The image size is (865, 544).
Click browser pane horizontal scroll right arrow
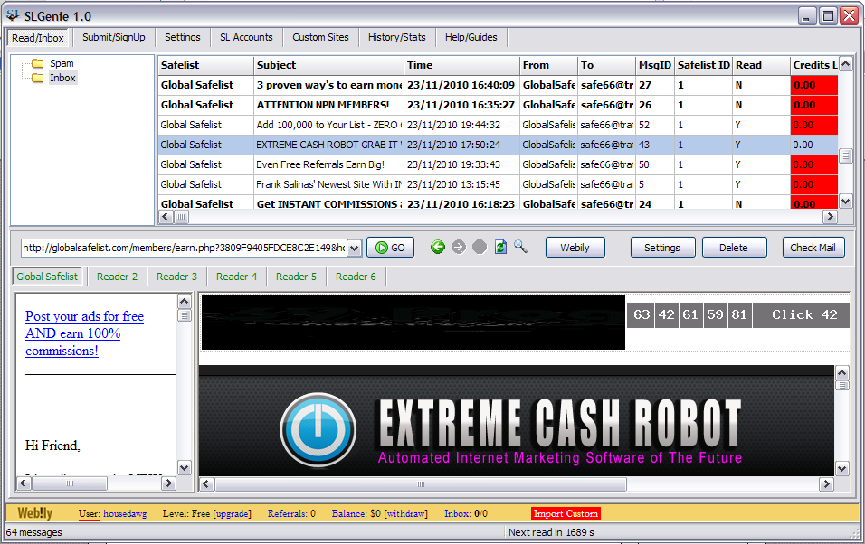[826, 484]
